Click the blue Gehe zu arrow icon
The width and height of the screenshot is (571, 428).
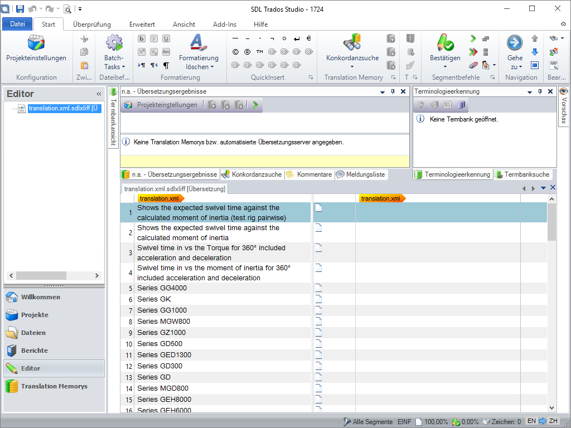tap(515, 43)
